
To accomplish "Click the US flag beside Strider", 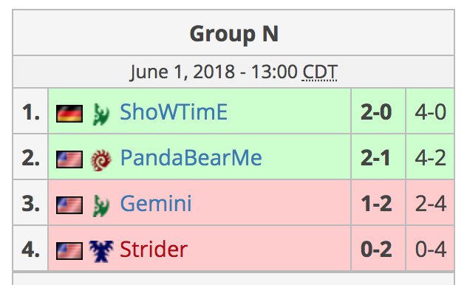I will point(69,251).
